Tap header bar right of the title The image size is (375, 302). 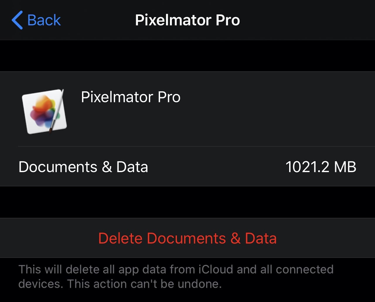tap(308, 20)
